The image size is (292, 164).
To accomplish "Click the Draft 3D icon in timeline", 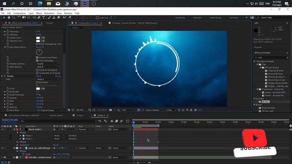I will pos(106,121).
